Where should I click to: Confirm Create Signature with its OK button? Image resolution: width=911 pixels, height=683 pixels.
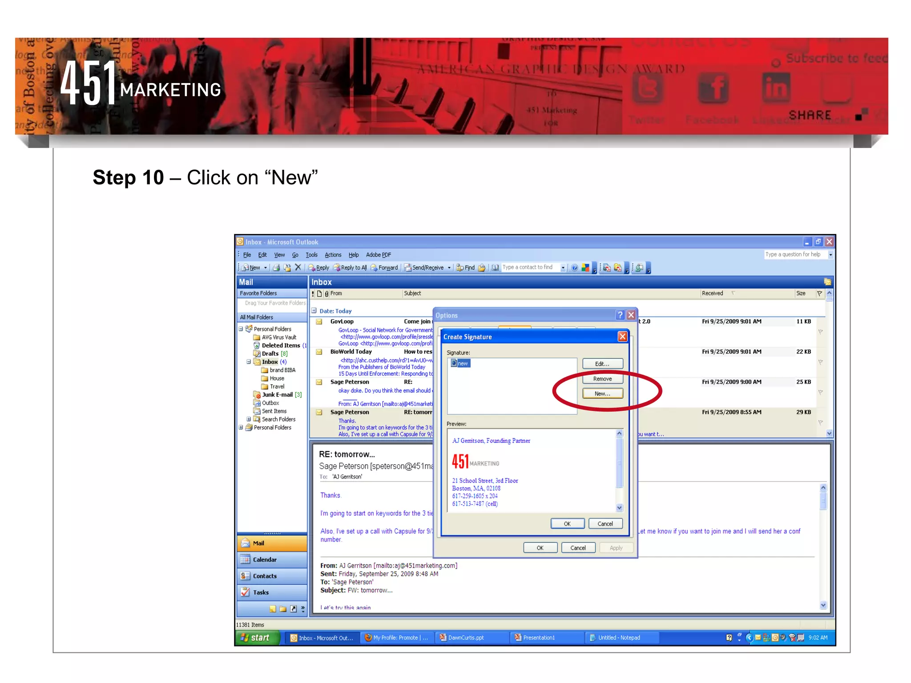tap(567, 524)
